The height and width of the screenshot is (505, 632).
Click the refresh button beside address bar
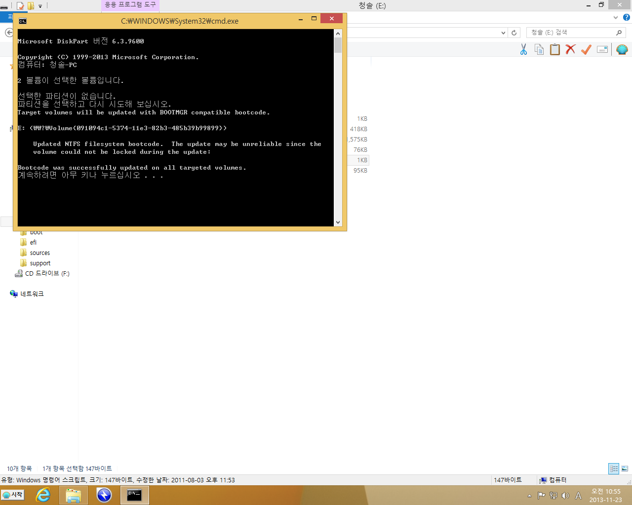click(514, 33)
